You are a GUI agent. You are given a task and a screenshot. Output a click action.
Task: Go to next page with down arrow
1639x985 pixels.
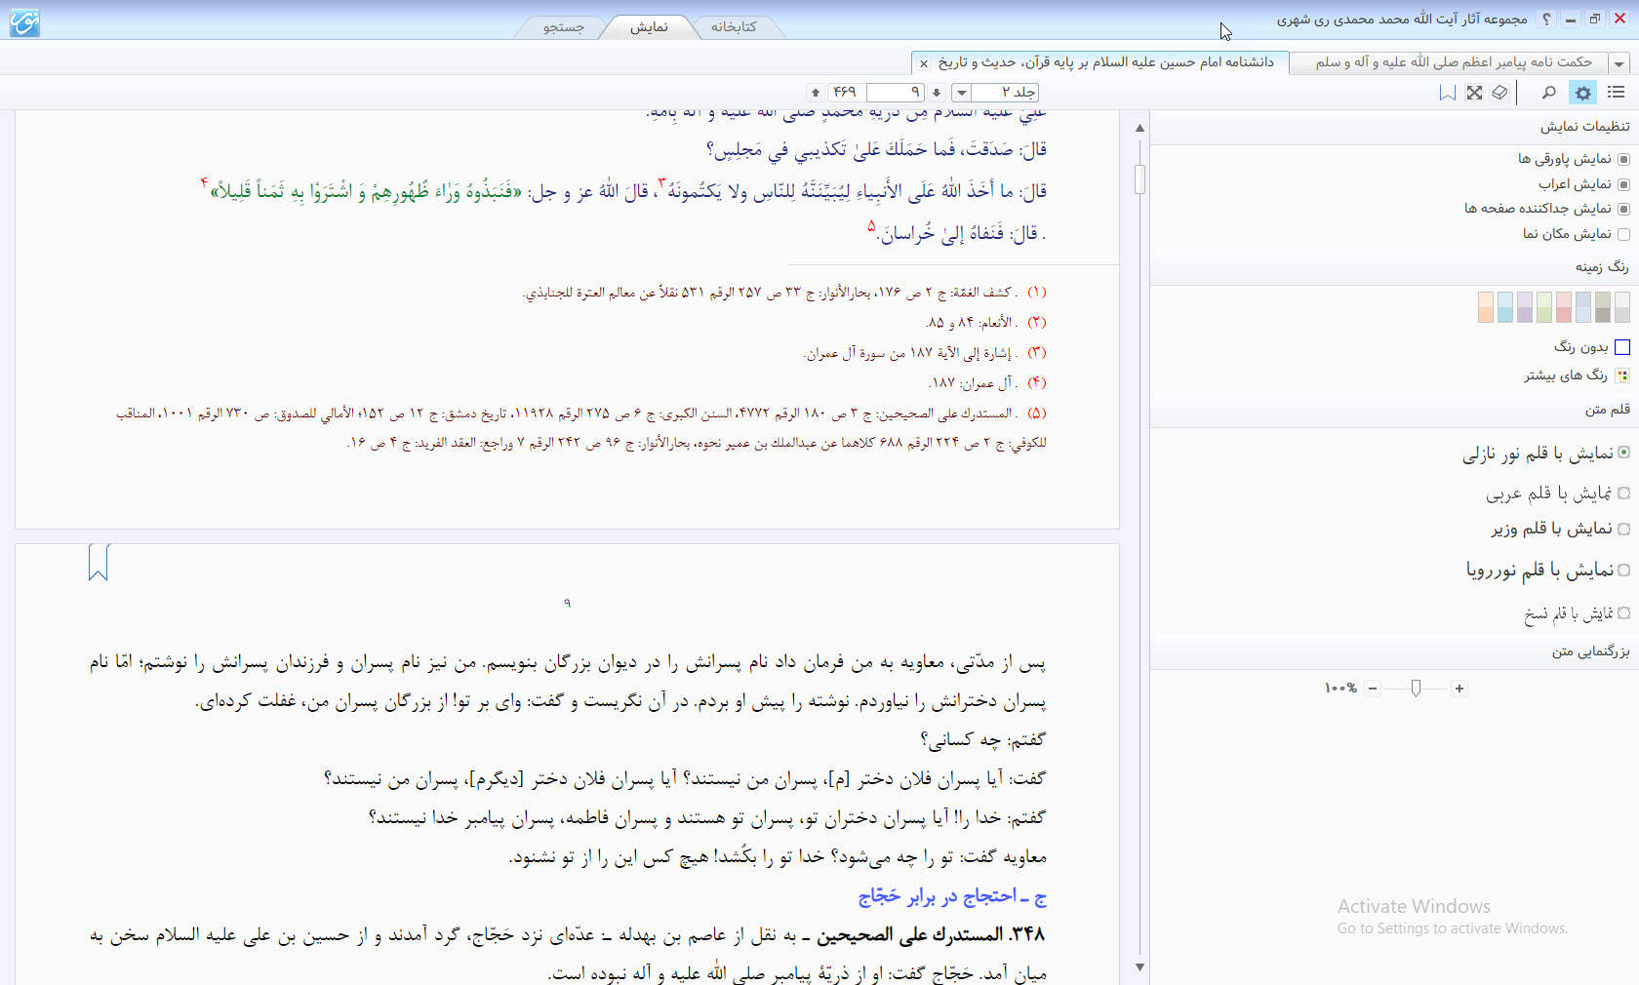coord(937,93)
